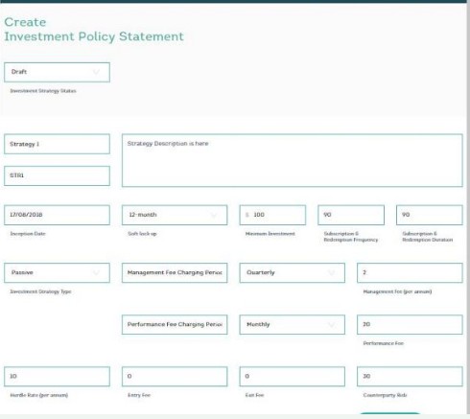
Task: Expand the 12-month soft lock up dropdown
Action: click(x=175, y=215)
